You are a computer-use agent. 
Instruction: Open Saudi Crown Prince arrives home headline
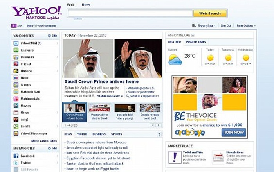pos(101,82)
